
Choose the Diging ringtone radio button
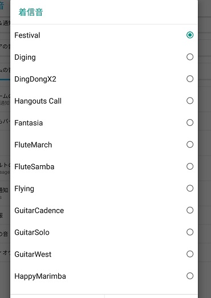[x=190, y=57]
